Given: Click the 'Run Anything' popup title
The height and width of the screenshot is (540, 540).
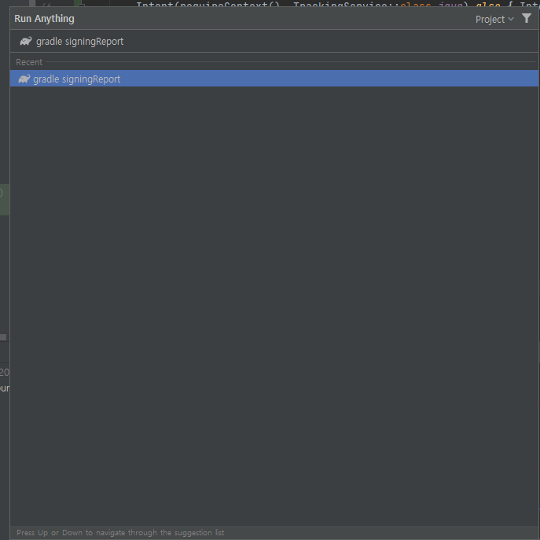Looking at the screenshot, I should coord(44,19).
